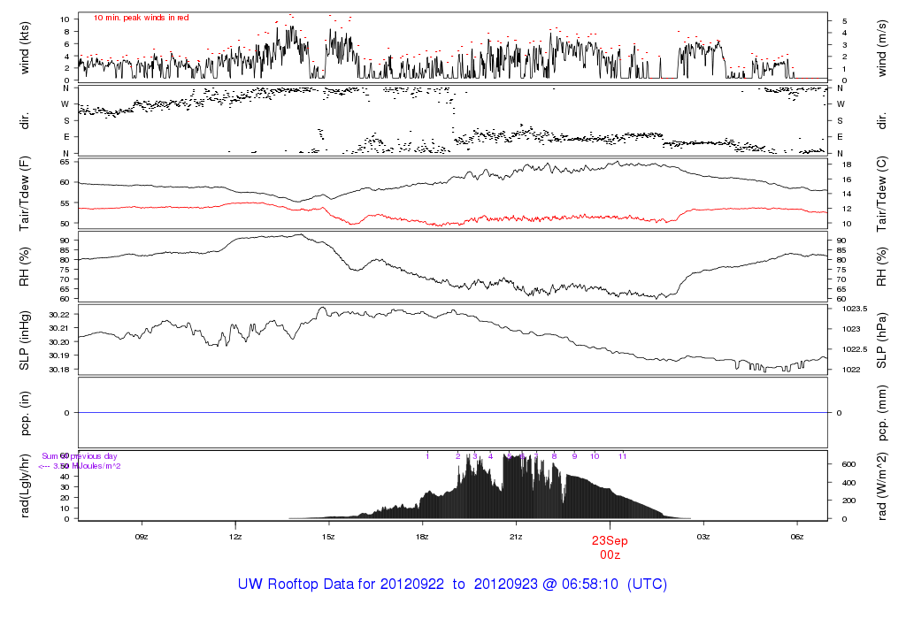Image resolution: width=906 pixels, height=619 pixels.
Task: Click the UW Rooftop Data title text
Action: point(452,585)
